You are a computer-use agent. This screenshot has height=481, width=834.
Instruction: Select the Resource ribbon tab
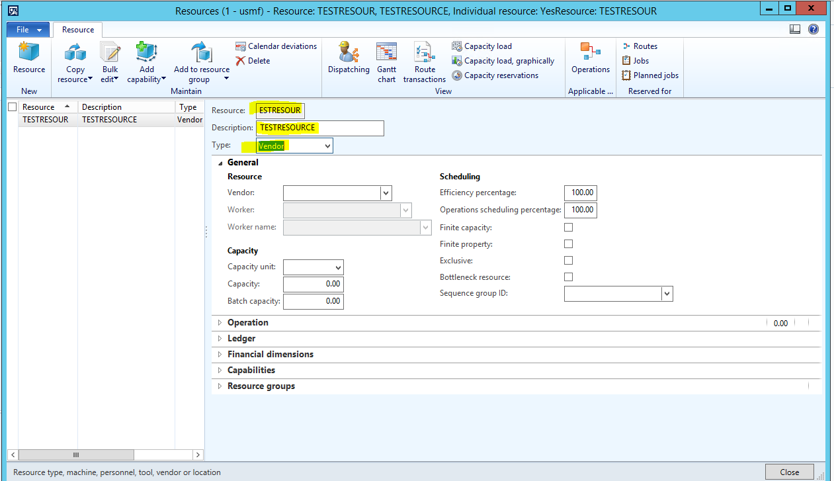tap(78, 30)
